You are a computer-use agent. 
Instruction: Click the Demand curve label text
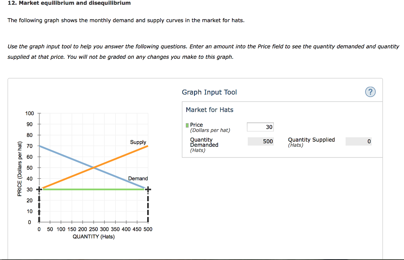138,178
